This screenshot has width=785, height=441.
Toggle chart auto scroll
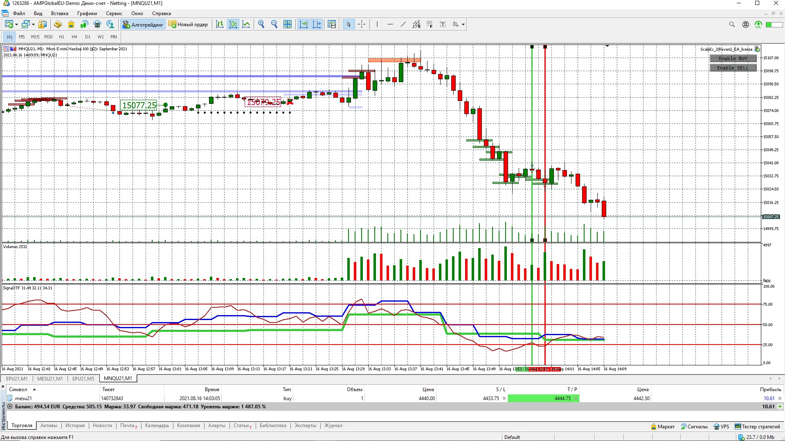coord(304,25)
